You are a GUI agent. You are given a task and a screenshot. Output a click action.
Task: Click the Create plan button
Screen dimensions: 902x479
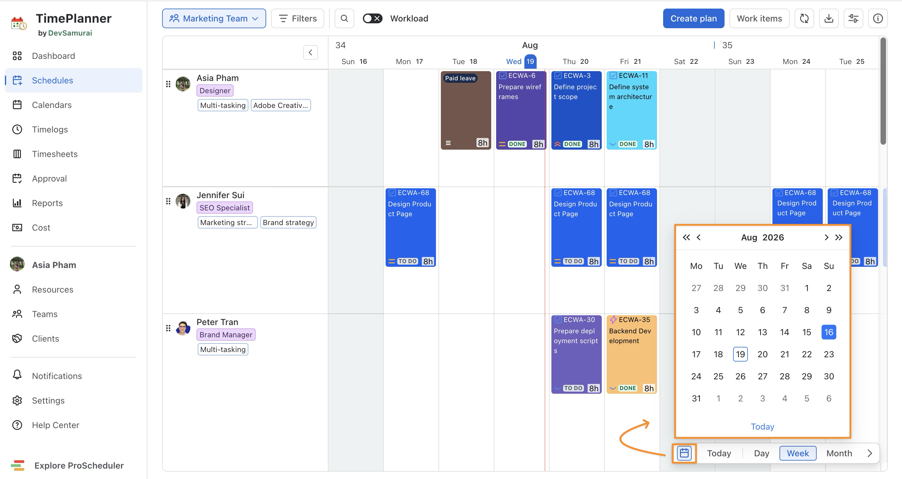coord(694,18)
